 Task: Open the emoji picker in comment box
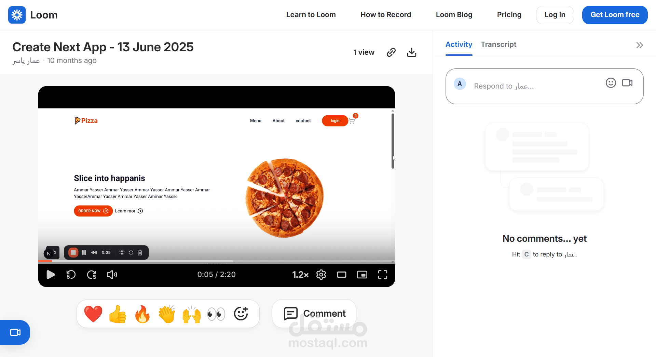pos(611,83)
